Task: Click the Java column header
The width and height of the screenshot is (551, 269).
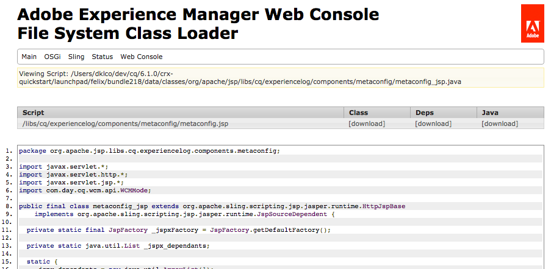Action: click(510, 113)
